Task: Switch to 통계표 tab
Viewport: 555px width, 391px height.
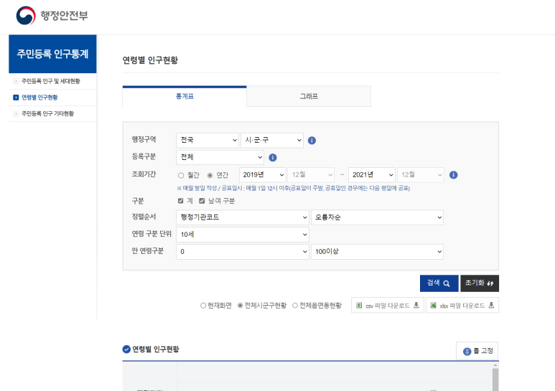Action: click(185, 96)
